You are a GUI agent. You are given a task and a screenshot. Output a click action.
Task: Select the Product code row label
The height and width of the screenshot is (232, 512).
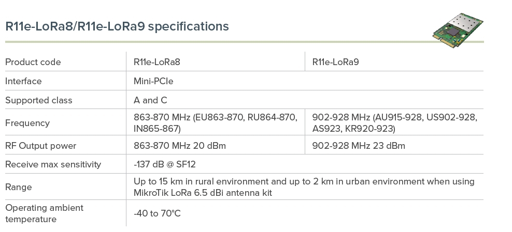tap(33, 62)
